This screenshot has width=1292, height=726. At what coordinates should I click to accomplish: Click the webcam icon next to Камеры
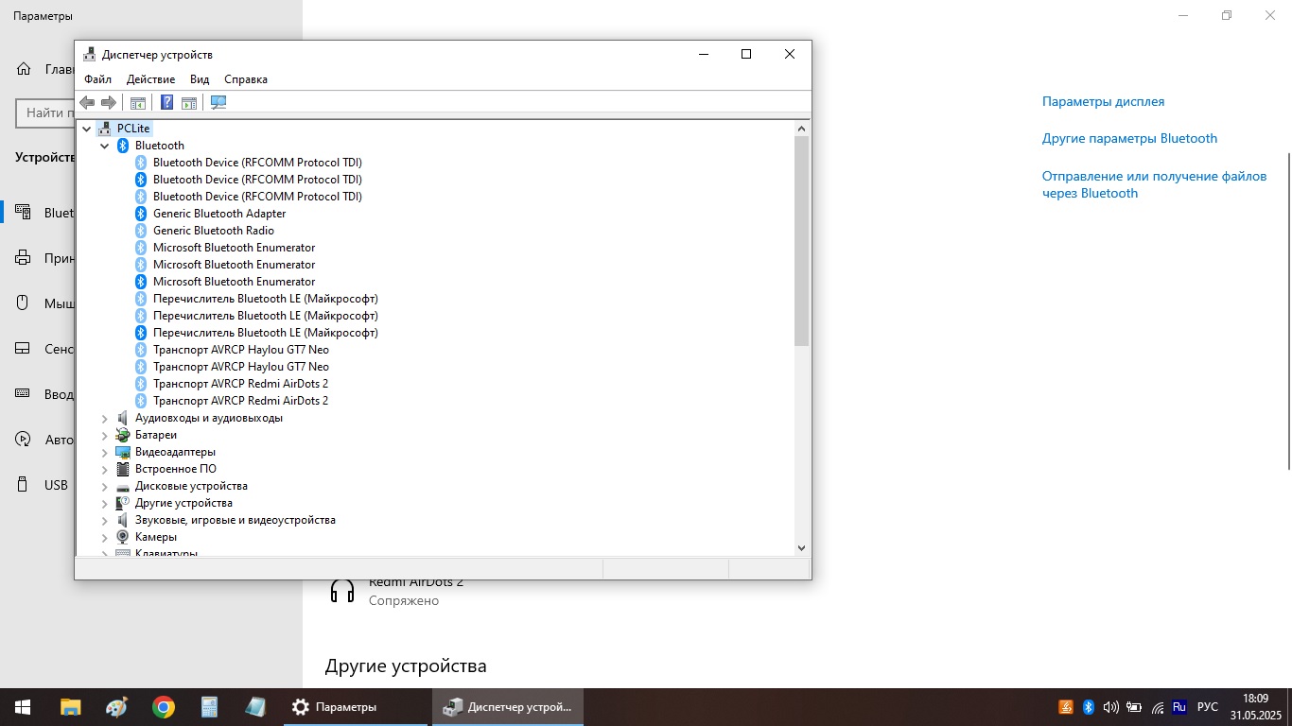pyautogui.click(x=123, y=537)
